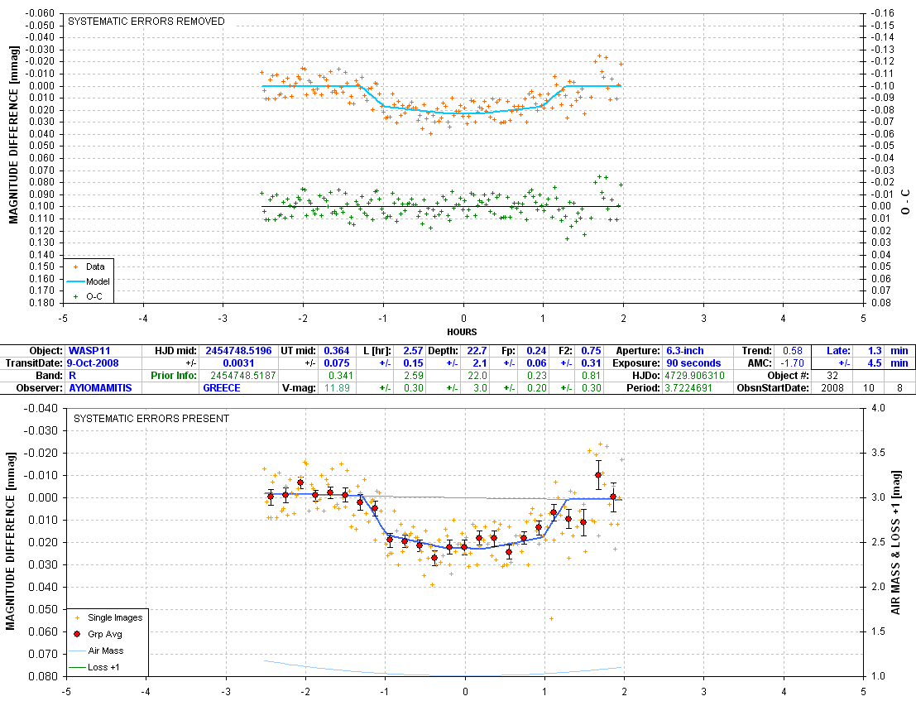Select the prior L value 2.59

click(414, 375)
